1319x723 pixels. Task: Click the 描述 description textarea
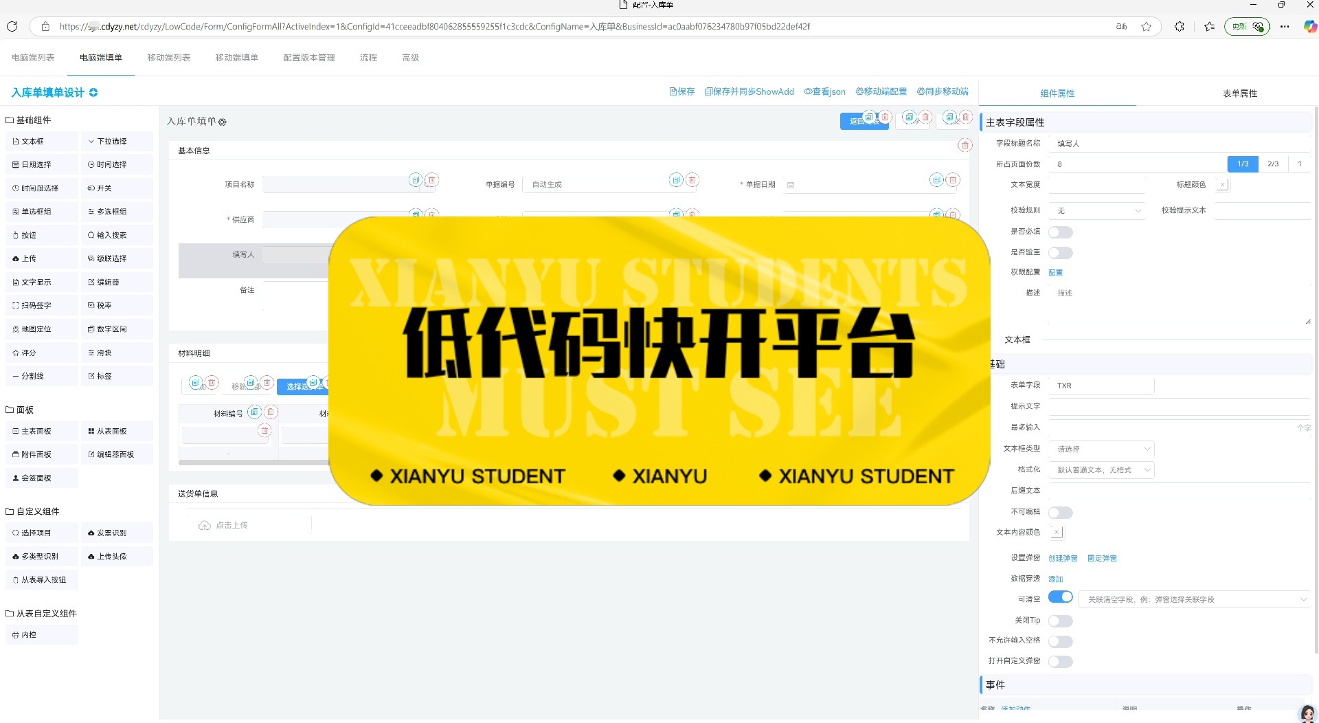click(1180, 306)
